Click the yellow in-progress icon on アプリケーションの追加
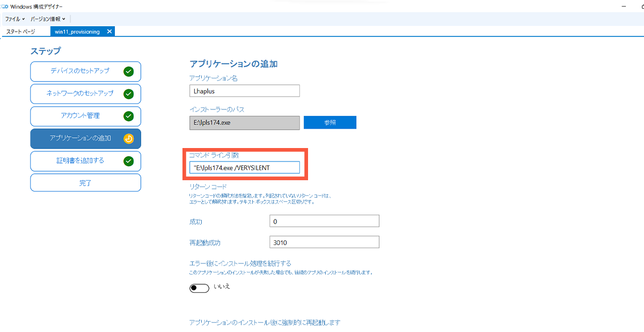Screen dimensions: 644x332 pyautogui.click(x=128, y=138)
